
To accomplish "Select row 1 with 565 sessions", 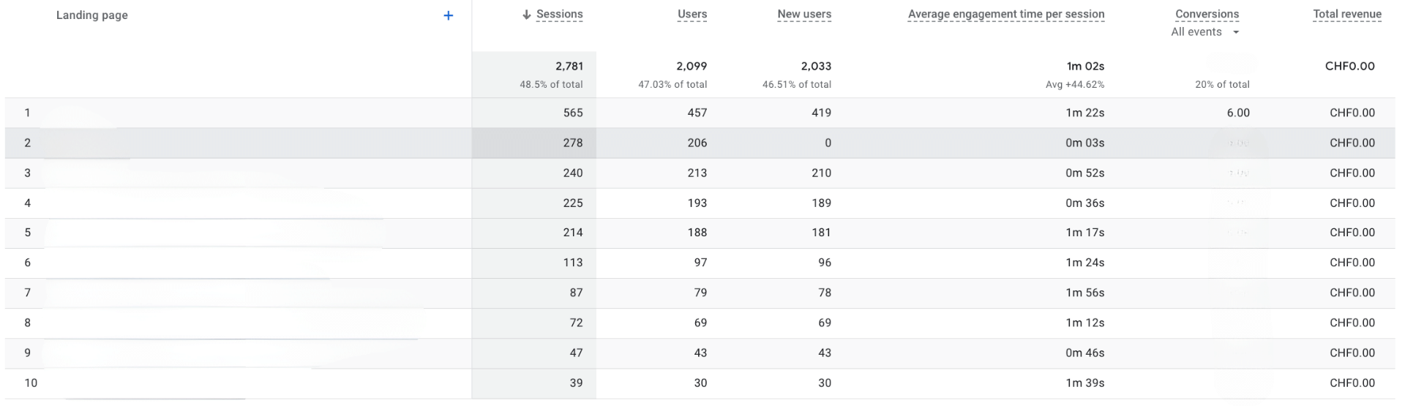I will pos(700,113).
